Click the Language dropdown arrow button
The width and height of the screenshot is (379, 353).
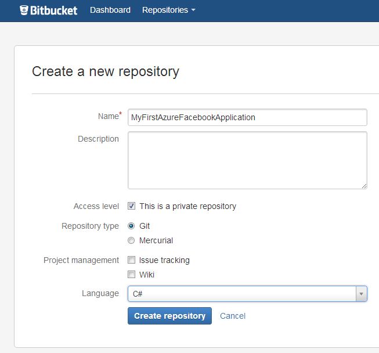pos(362,294)
